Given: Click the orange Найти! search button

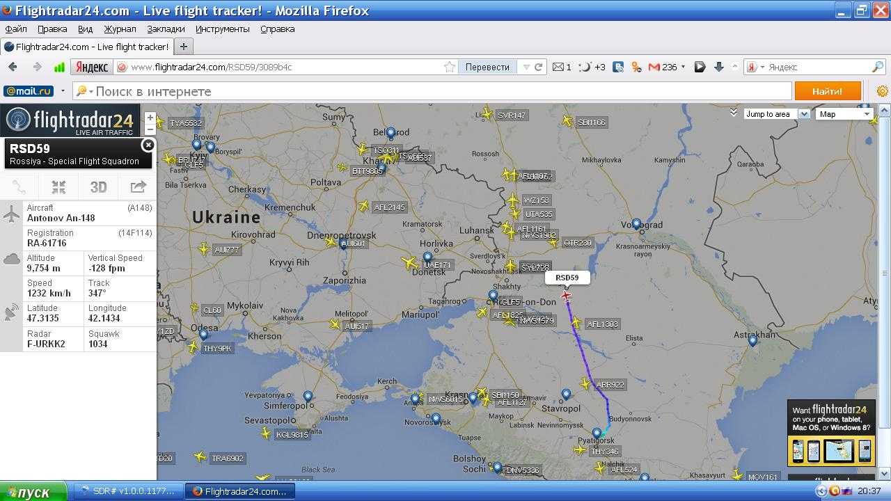Looking at the screenshot, I should tap(827, 91).
